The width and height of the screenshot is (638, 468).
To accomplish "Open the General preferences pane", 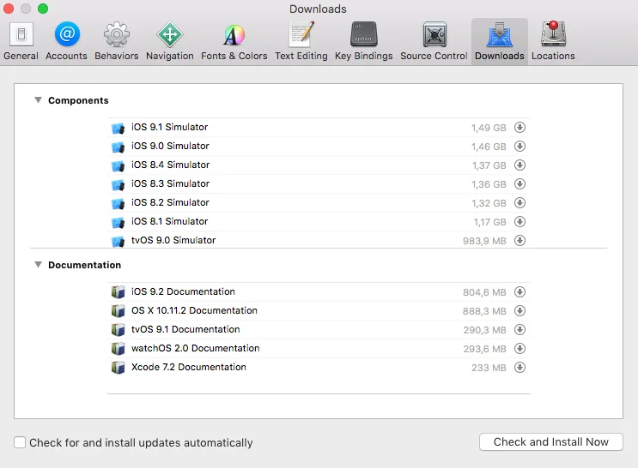I will [21, 41].
